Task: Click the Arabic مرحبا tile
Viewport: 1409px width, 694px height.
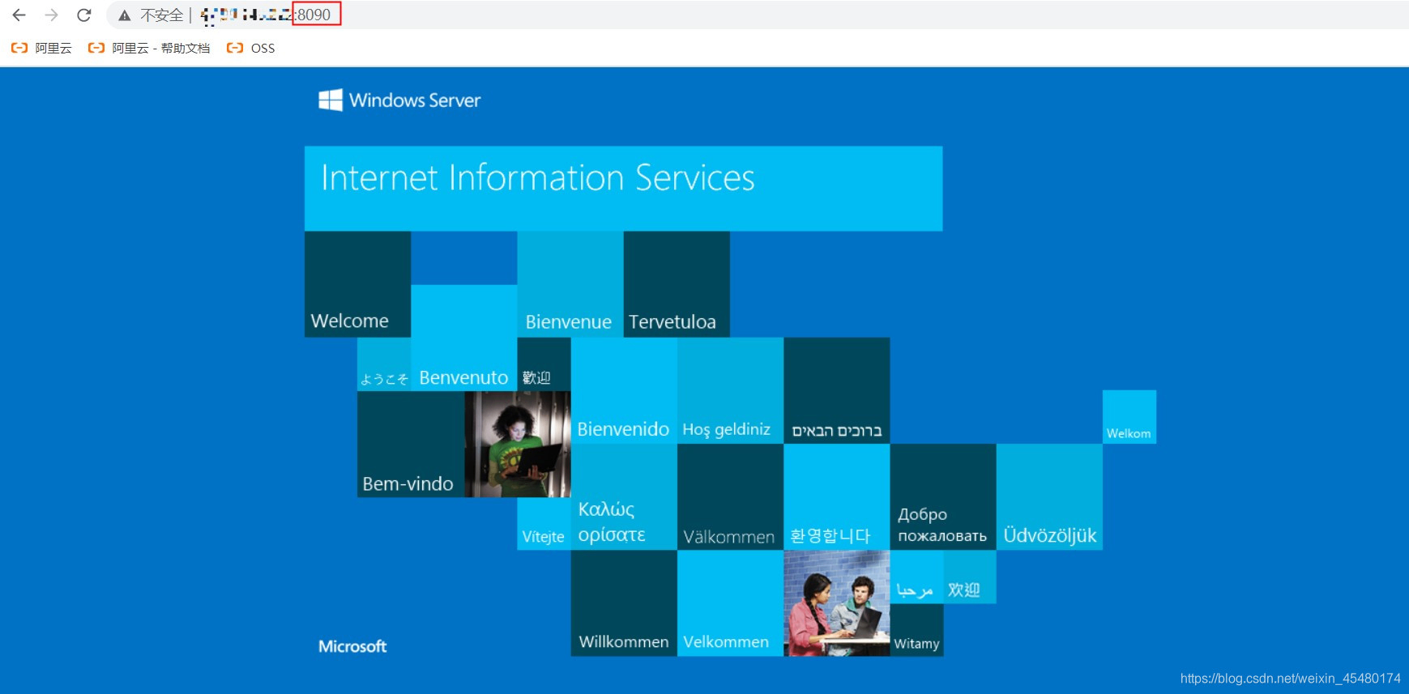Action: [x=916, y=577]
